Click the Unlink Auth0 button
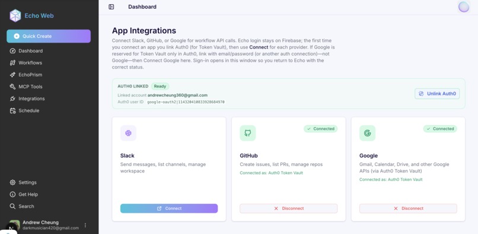478x234 pixels. coord(437,93)
